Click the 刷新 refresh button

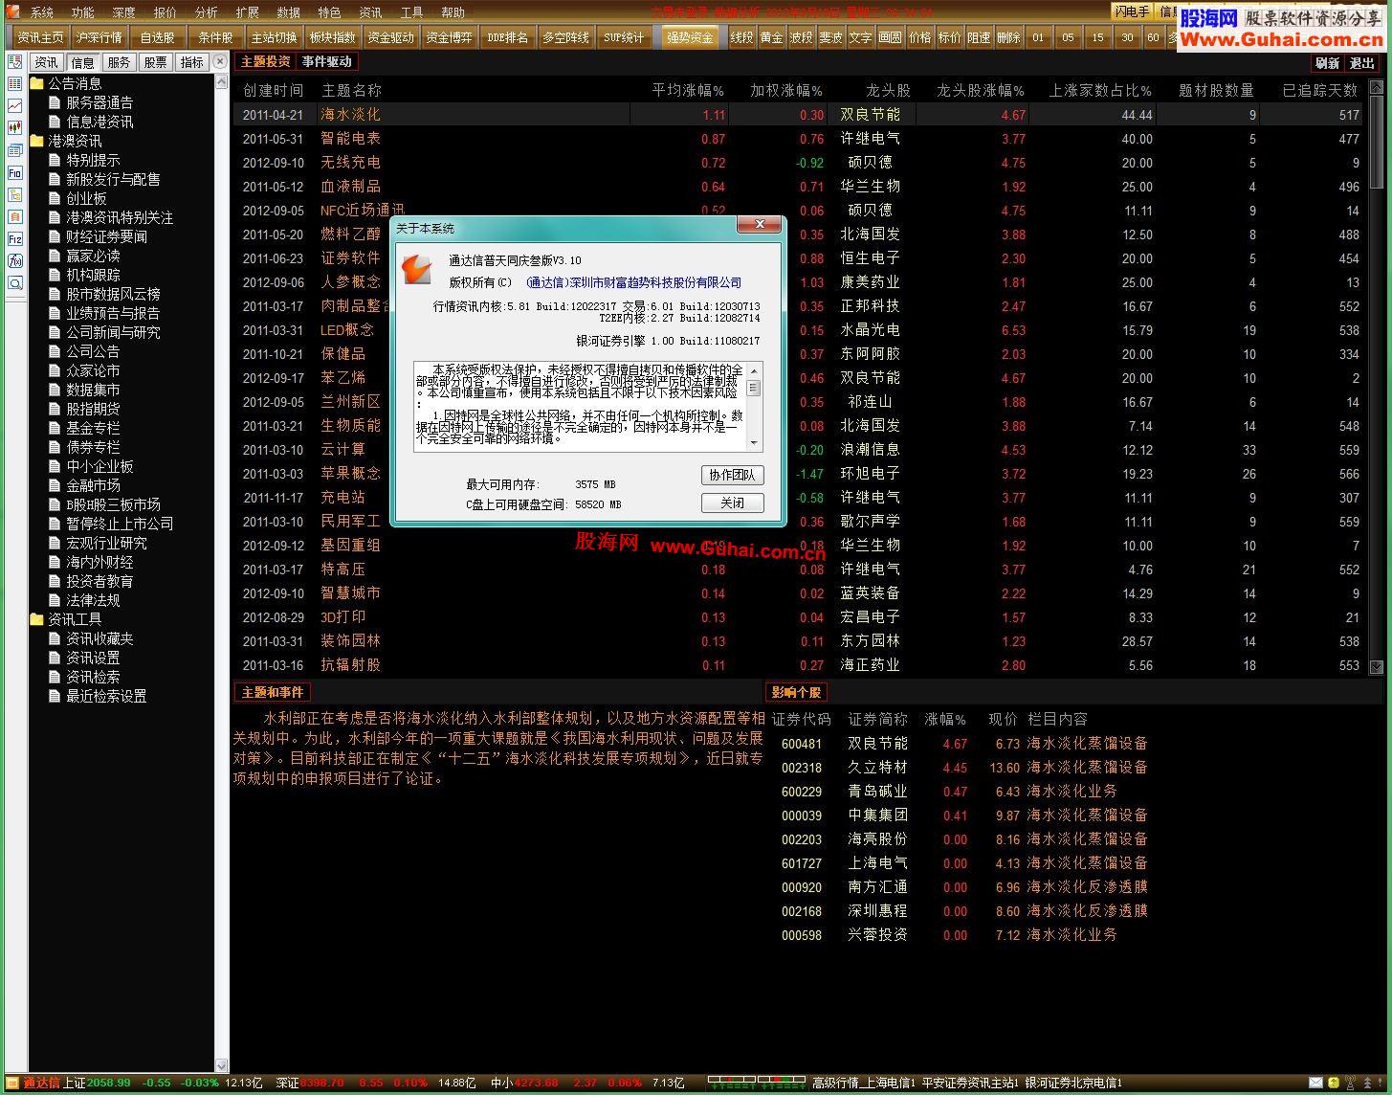1327,63
